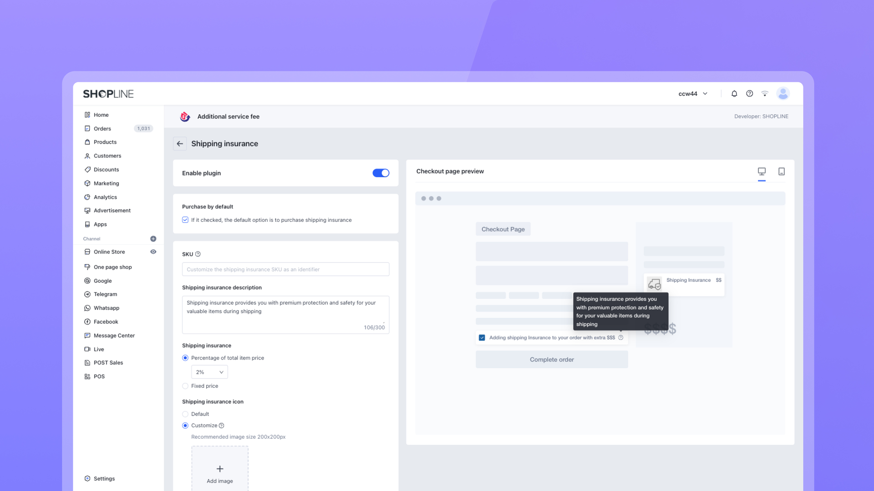
Task: Open the help question mark icon
Action: [749, 94]
